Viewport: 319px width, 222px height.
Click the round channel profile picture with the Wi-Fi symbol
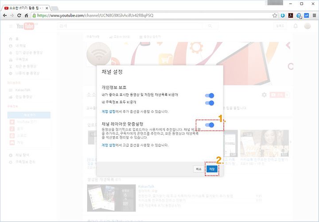coord(99,54)
